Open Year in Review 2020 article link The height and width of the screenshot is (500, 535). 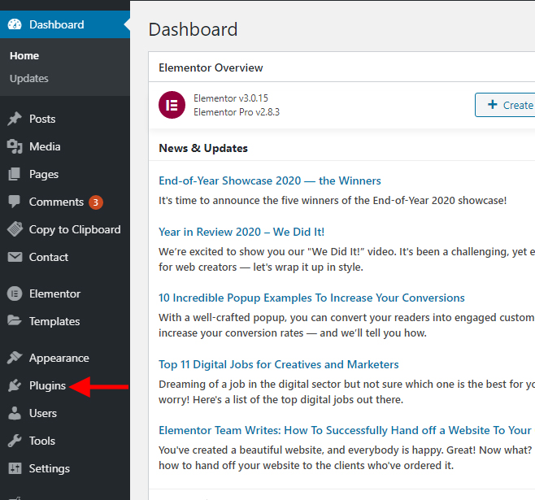pyautogui.click(x=241, y=232)
